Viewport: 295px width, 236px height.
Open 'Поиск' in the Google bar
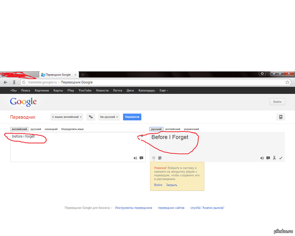[26, 91]
